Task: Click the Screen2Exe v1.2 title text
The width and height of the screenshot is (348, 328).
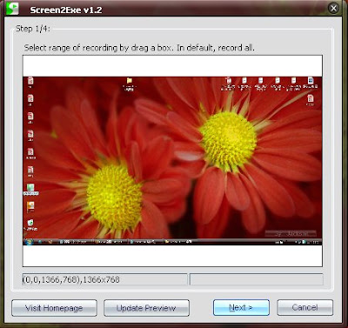Action: pyautogui.click(x=66, y=10)
